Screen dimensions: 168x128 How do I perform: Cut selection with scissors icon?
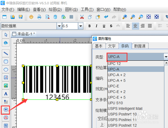coord(82,17)
